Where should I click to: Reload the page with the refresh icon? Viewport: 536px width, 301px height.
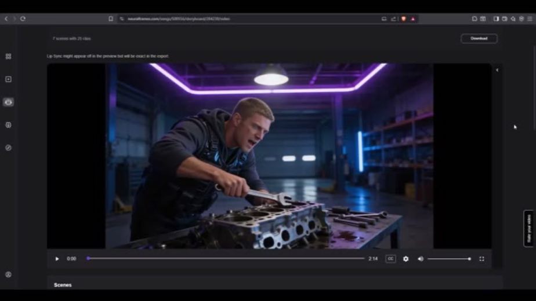23,19
